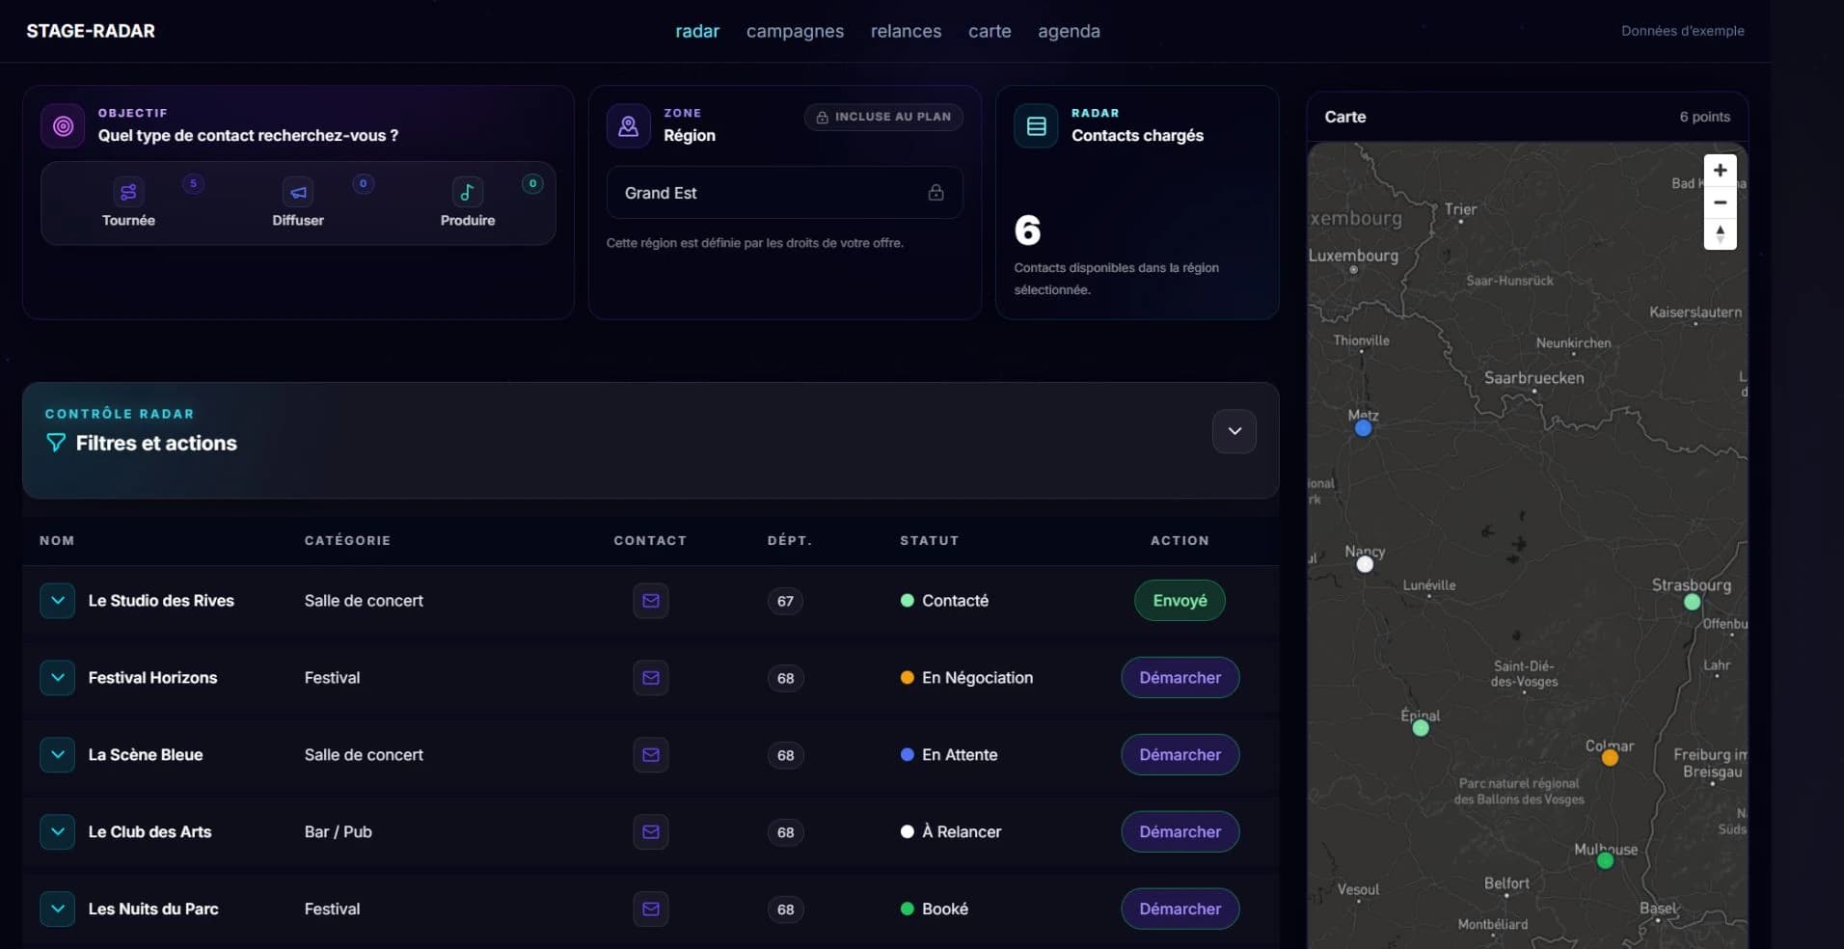The width and height of the screenshot is (1844, 949).
Task: Click the lock icon in Grand Est field
Action: [936, 193]
